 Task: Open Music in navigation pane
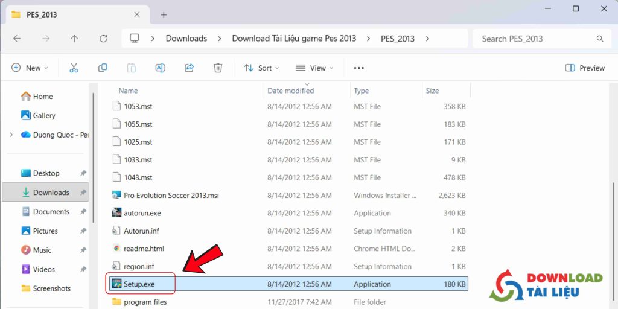coord(42,250)
